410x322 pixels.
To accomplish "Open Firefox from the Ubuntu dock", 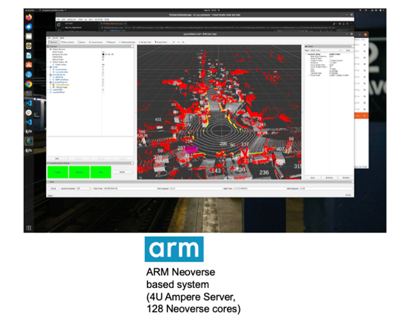I will click(x=29, y=18).
